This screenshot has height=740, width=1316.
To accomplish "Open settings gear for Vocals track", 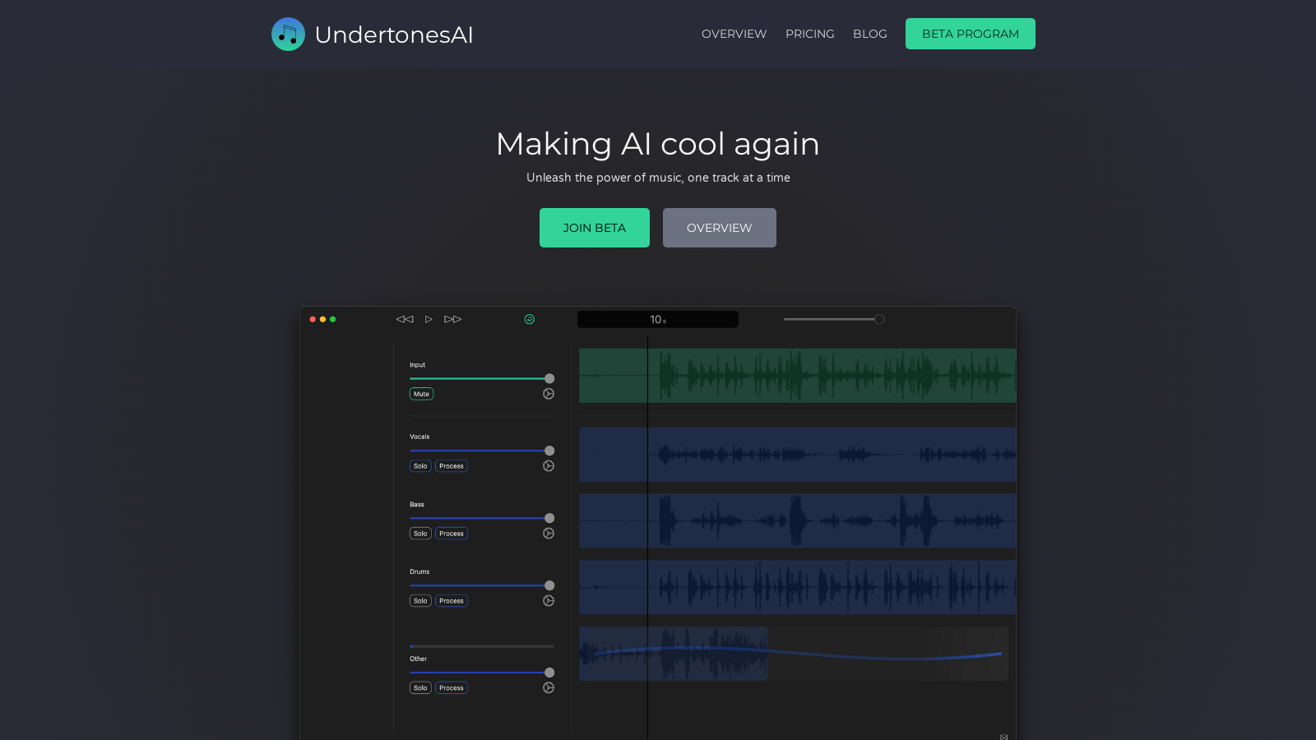I will coord(549,466).
